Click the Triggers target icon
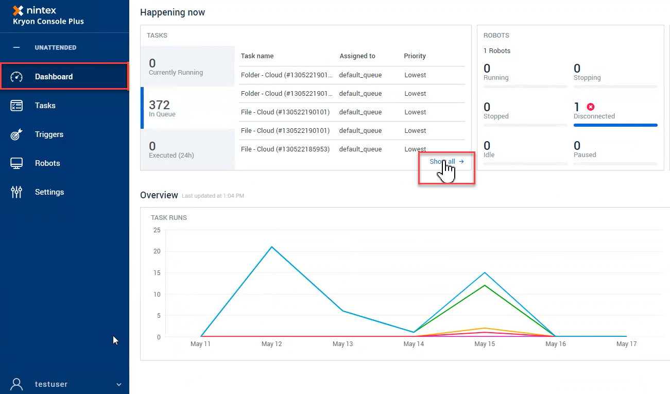 point(17,134)
